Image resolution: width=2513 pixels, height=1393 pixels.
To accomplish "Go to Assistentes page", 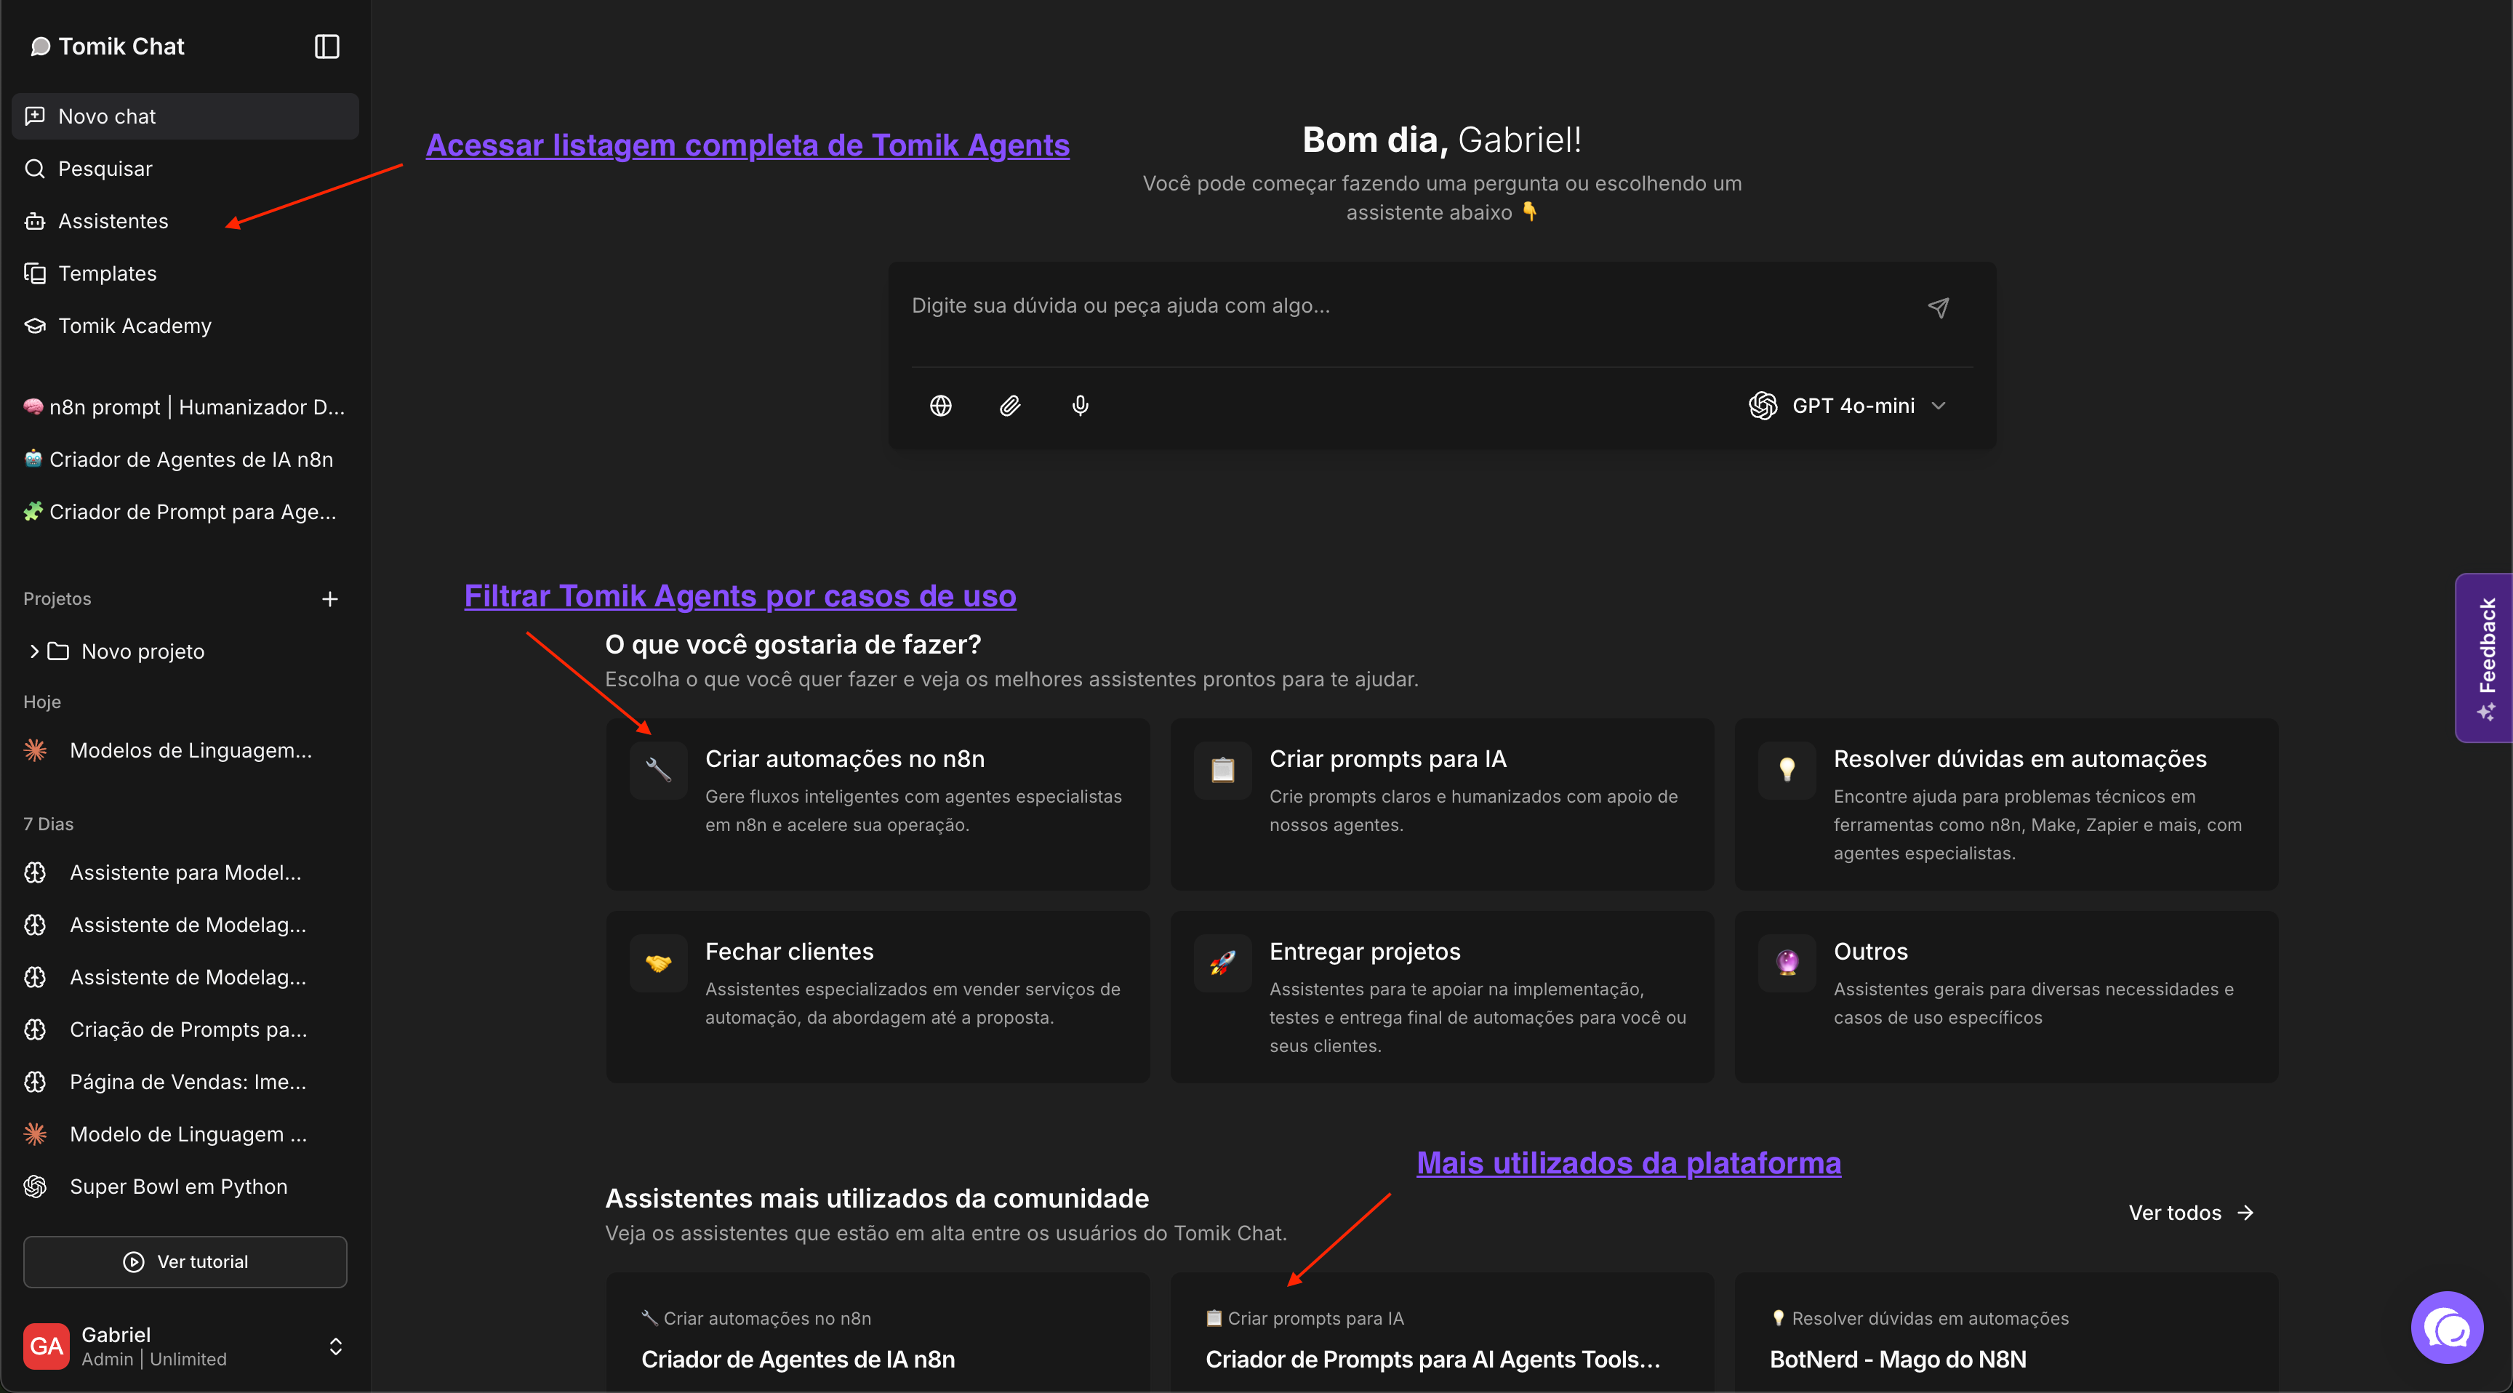I will click(x=185, y=222).
